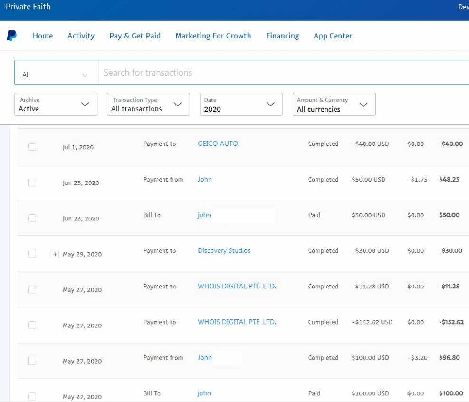Open john link on $50.00 bill
The height and width of the screenshot is (402, 469).
[204, 215]
